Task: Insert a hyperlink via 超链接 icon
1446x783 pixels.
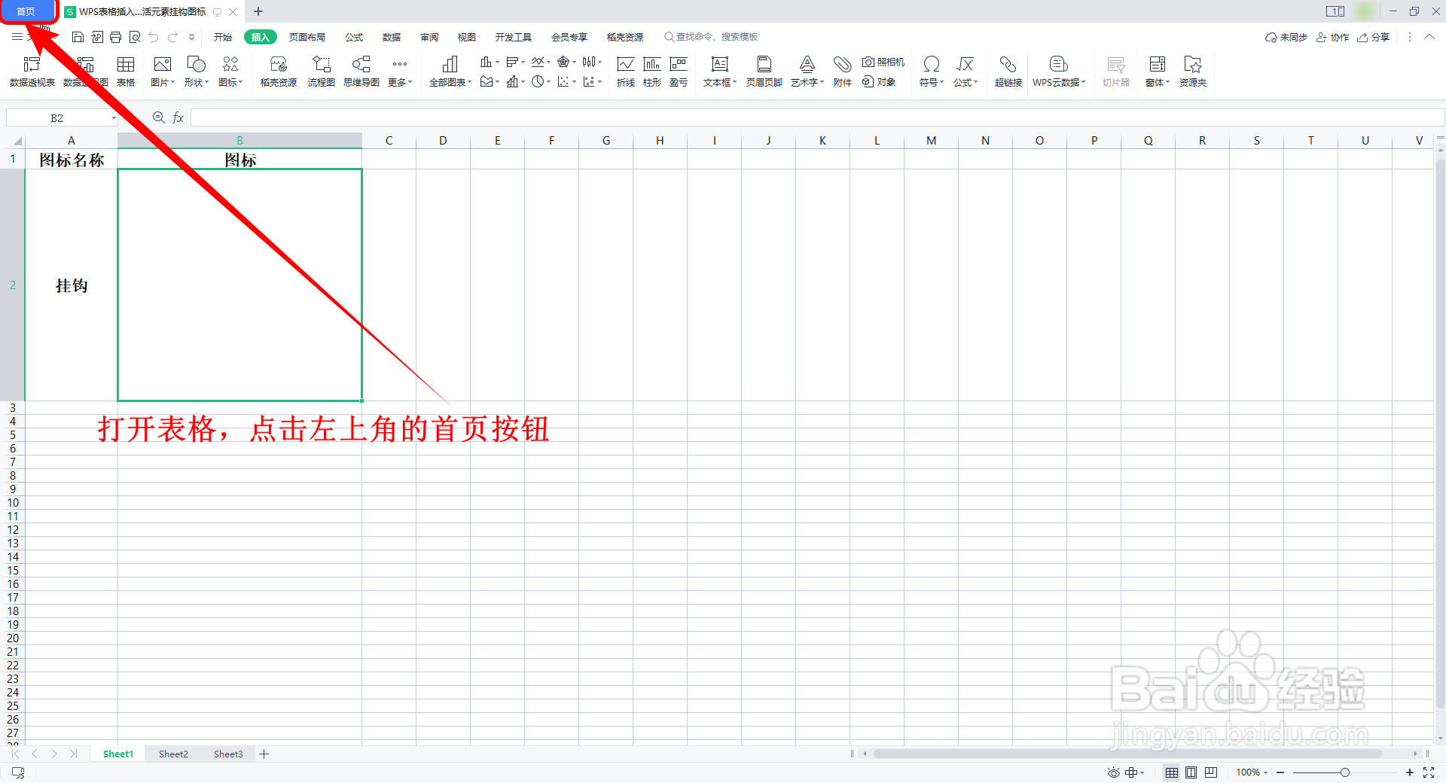Action: 1008,72
